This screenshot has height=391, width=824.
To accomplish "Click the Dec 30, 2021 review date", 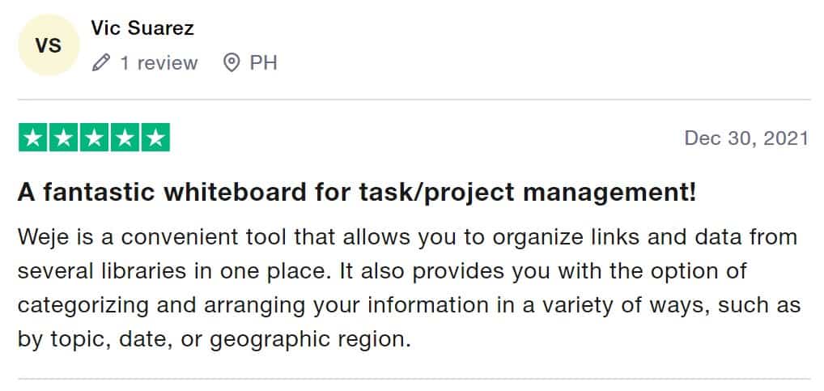I will [745, 138].
